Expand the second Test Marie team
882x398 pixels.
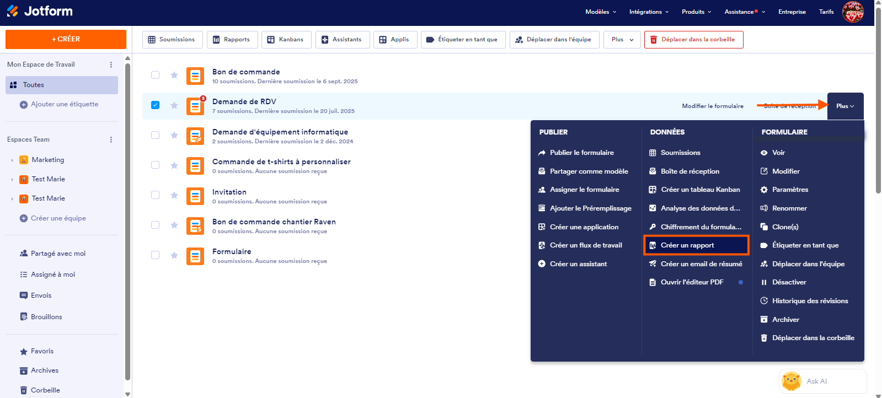pyautogui.click(x=12, y=199)
